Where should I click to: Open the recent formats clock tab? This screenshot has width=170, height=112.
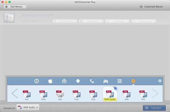[x=37, y=81]
